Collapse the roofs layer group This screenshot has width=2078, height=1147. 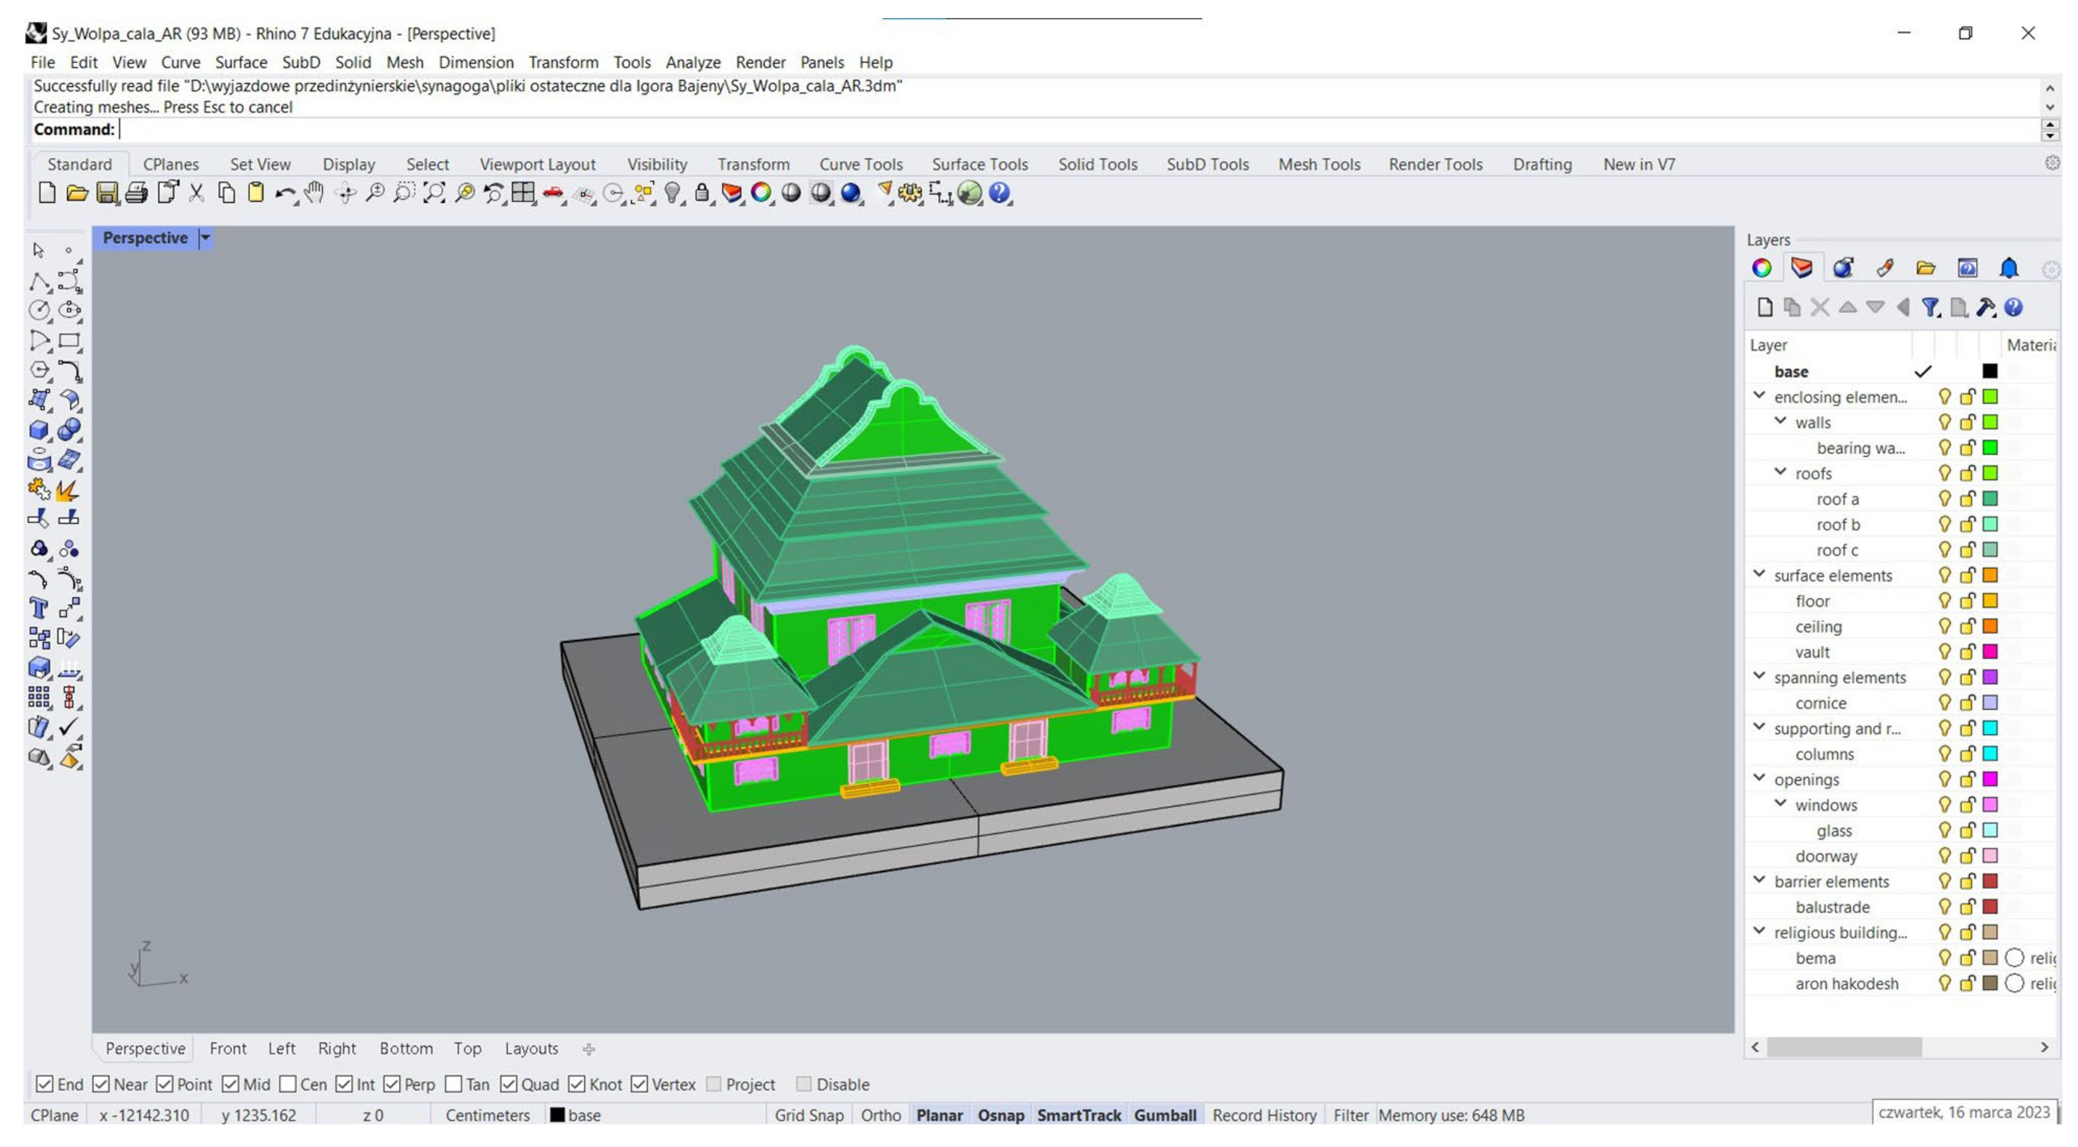click(1781, 472)
